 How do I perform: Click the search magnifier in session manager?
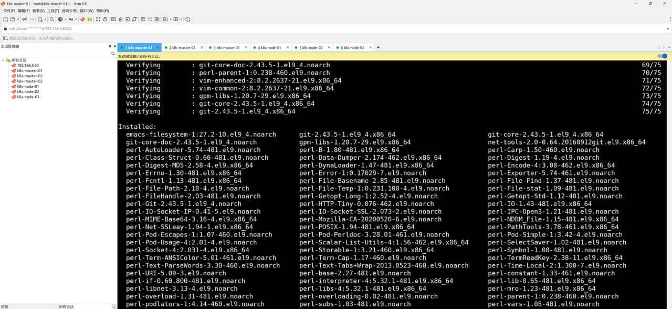(112, 53)
